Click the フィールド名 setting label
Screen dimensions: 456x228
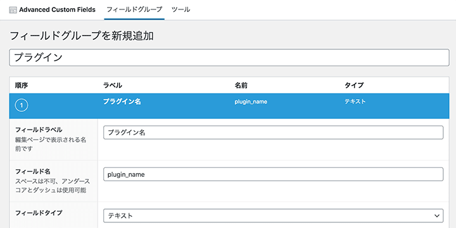[x=32, y=171]
